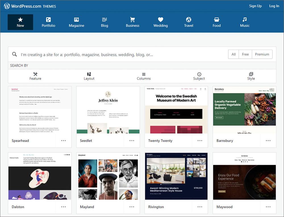This screenshot has height=217, width=284.
Task: Open the Spearhead theme preview thumbnail
Action: pos(40,110)
